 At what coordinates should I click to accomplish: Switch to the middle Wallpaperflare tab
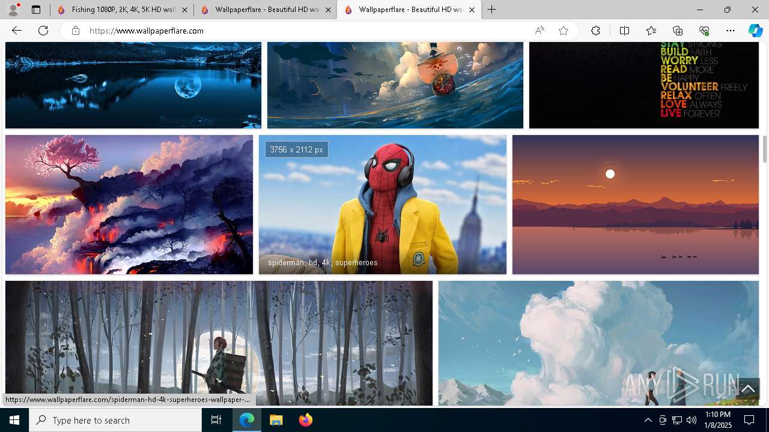[265, 10]
